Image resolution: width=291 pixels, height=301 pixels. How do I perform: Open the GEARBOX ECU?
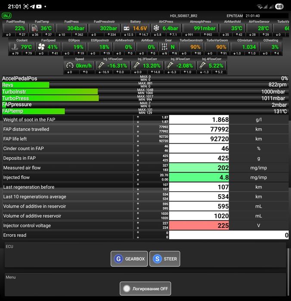pos(129,259)
